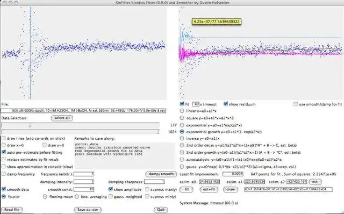The image size is (344, 214).
Task: Click the Read file button
Action: point(12,210)
